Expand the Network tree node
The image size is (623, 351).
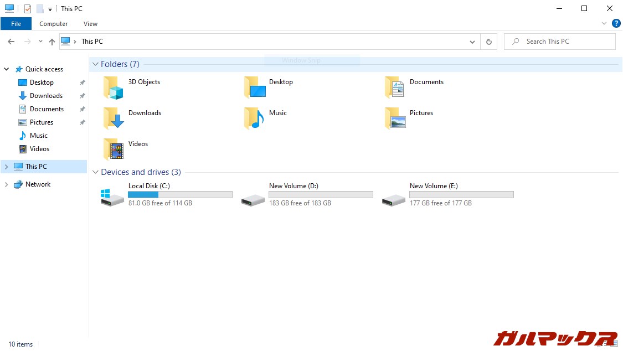click(x=7, y=184)
